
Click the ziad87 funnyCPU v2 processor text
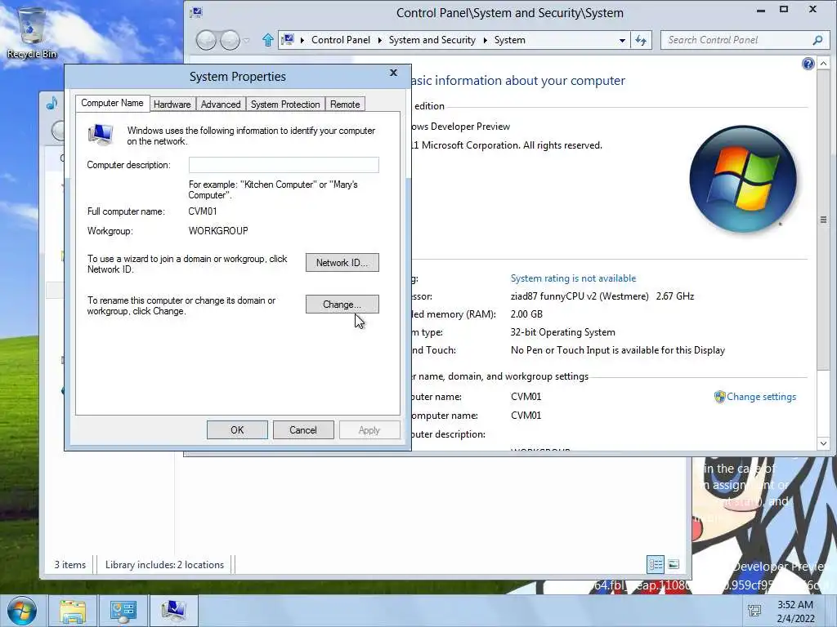[x=580, y=296]
